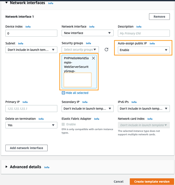Click into the Primary IP field

(x=31, y=109)
